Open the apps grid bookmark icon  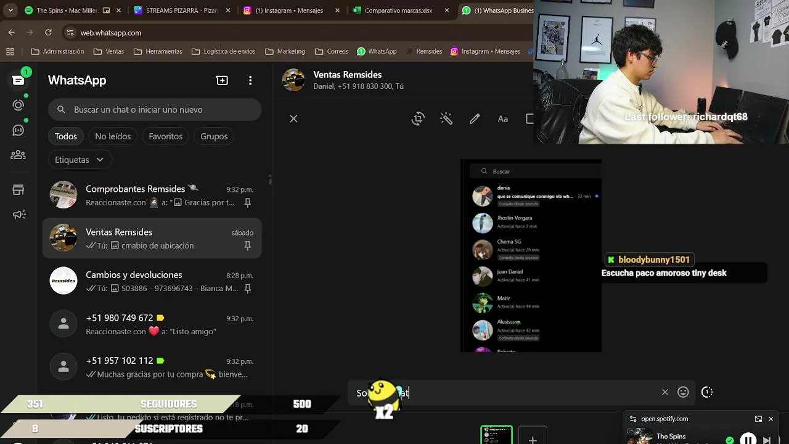click(10, 51)
